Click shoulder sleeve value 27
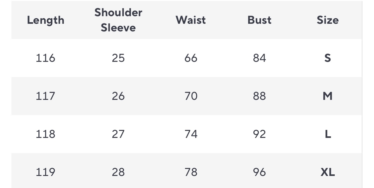 pos(118,134)
